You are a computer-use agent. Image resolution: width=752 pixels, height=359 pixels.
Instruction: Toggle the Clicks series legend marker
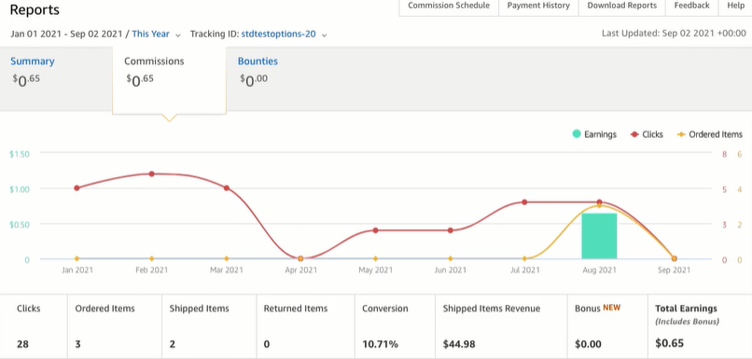[634, 134]
